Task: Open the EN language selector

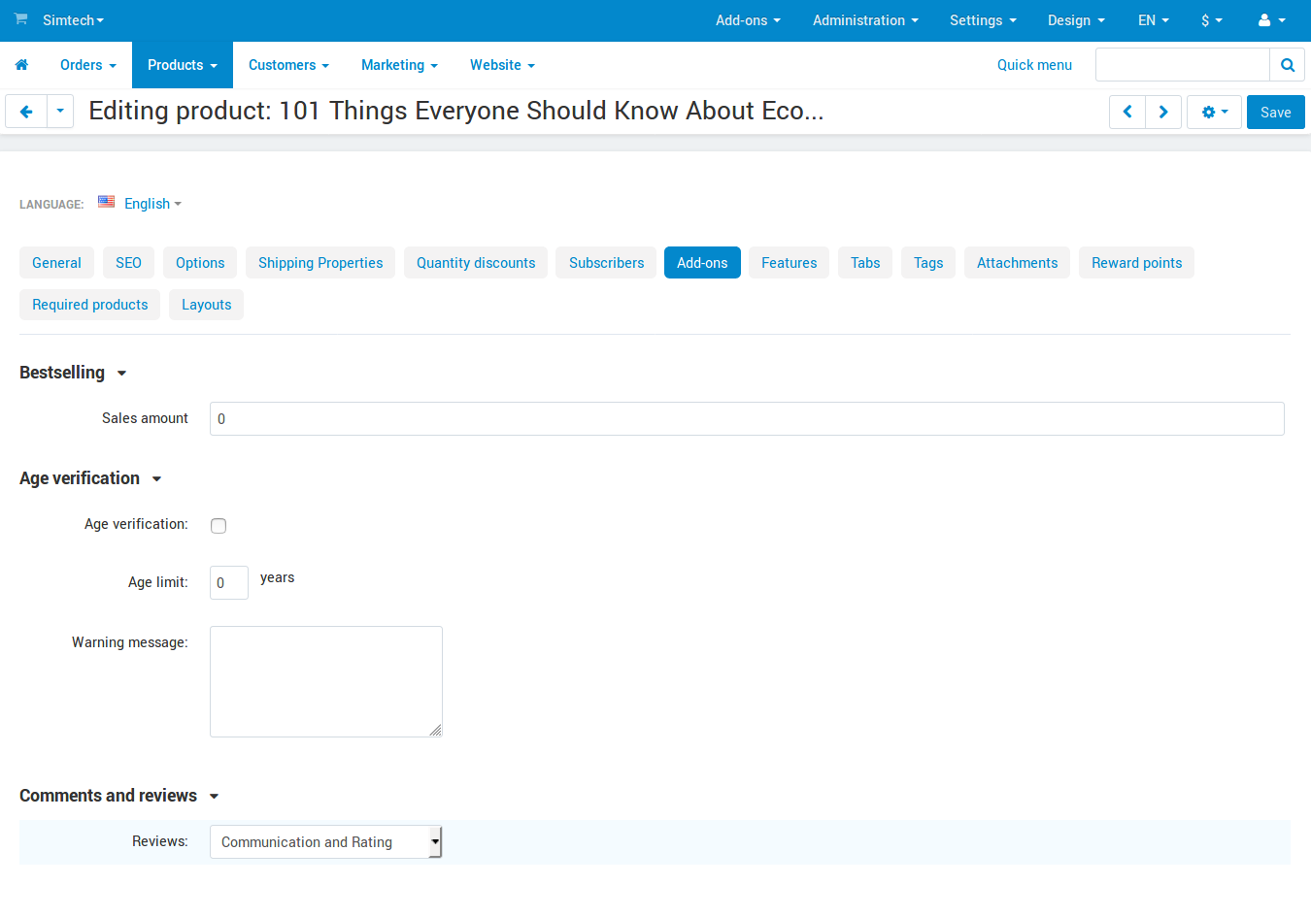Action: point(1154,20)
